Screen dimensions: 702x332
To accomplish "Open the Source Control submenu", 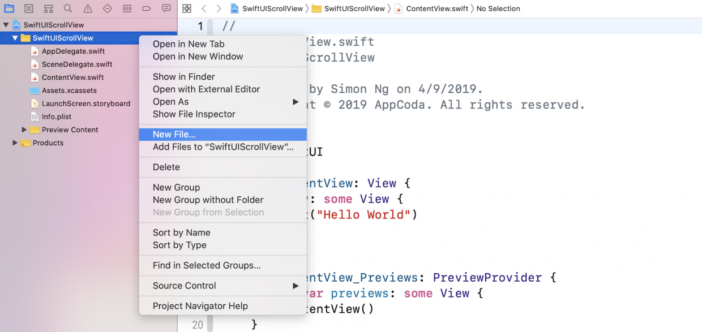I will [x=185, y=286].
